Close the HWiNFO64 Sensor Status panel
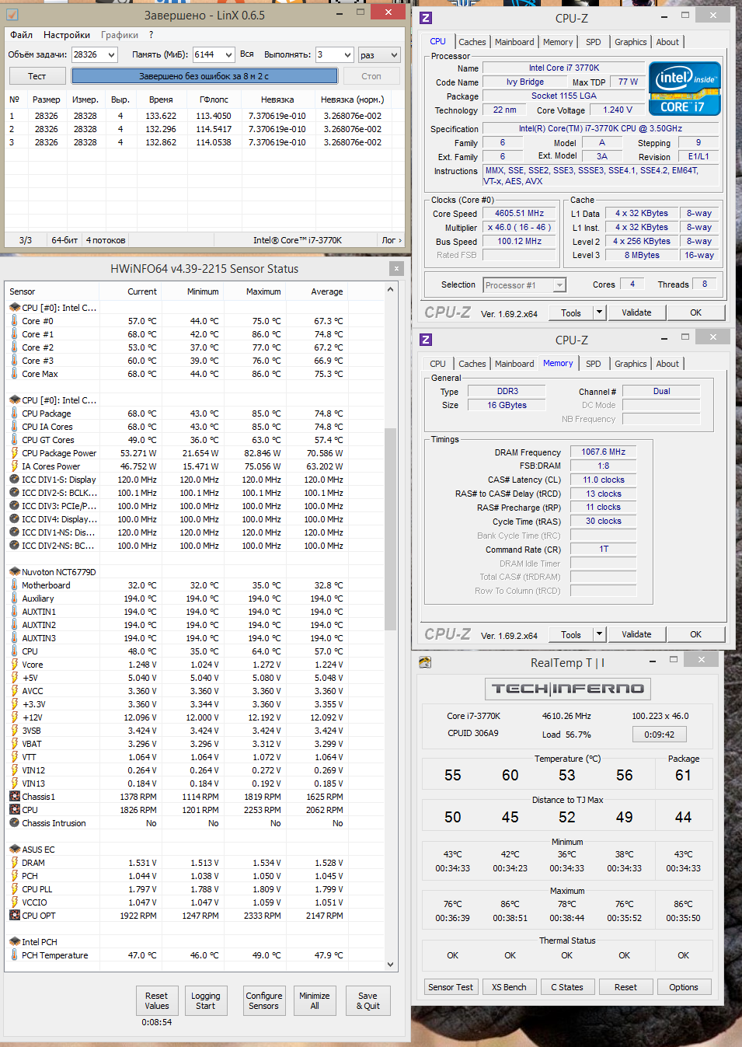742x1047 pixels. point(396,269)
